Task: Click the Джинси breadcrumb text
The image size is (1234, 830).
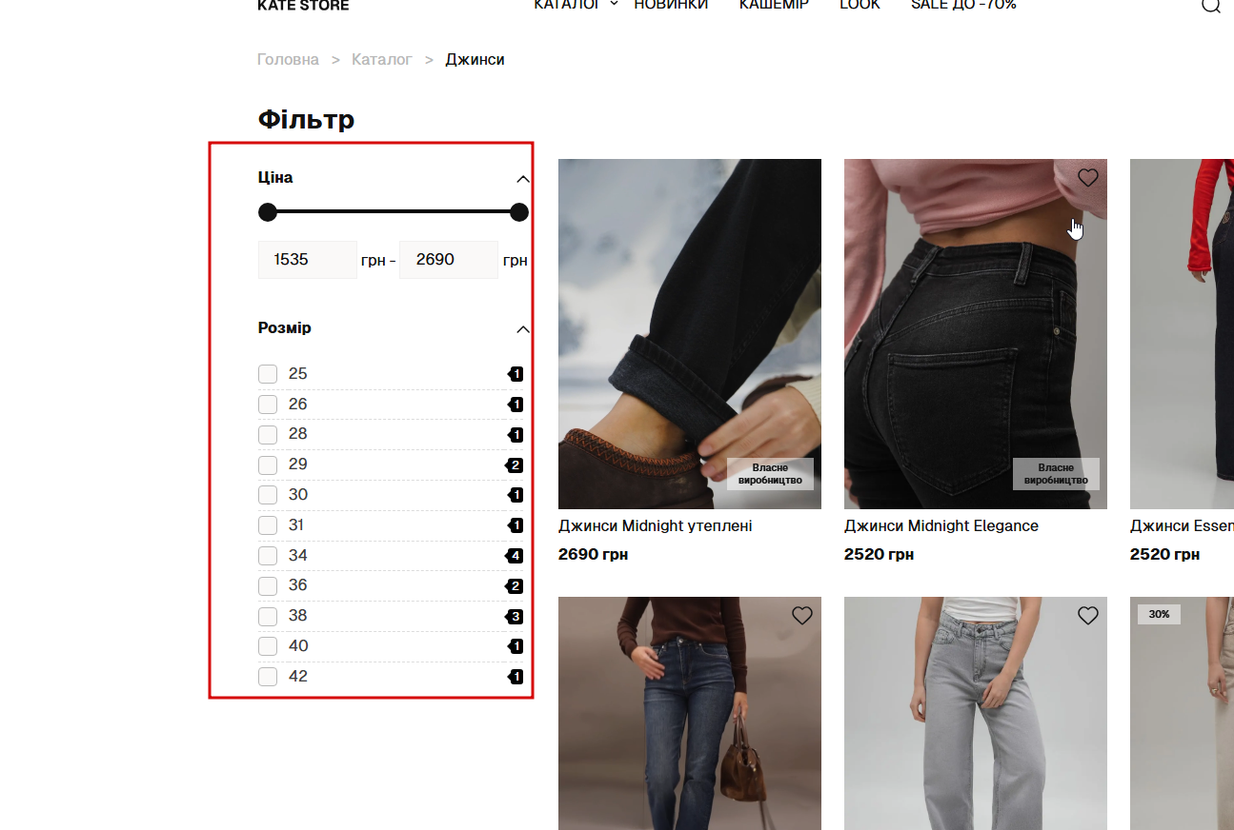Action: 475,60
